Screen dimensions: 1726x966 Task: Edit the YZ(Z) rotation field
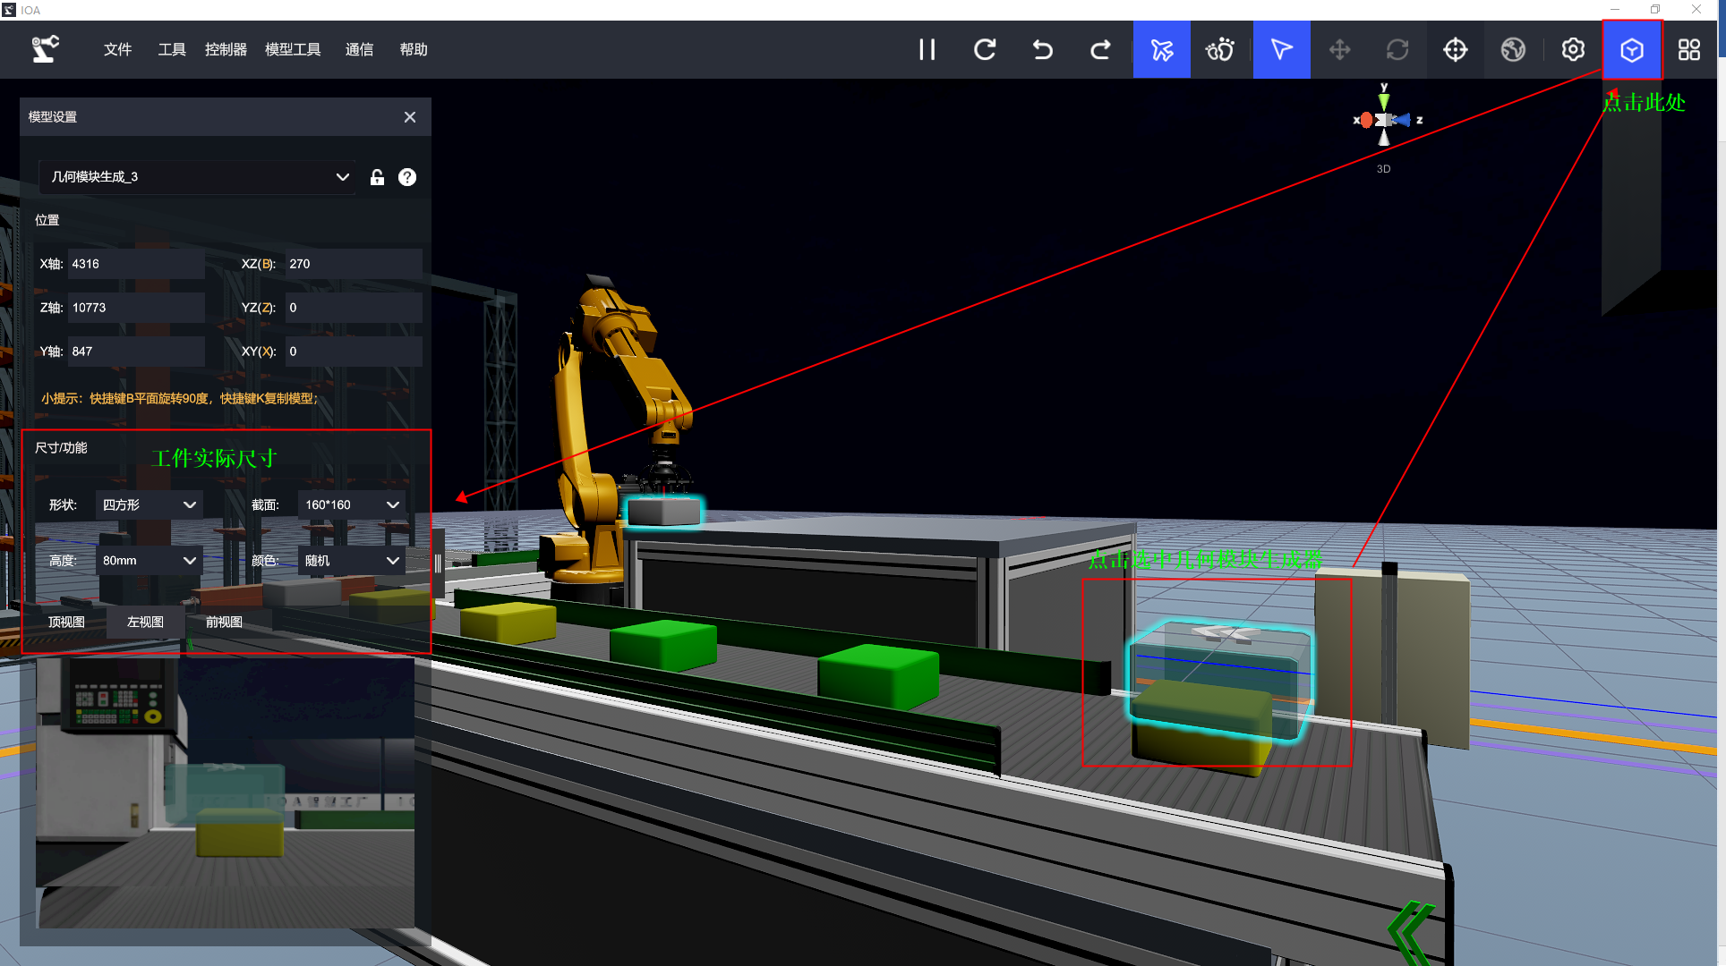click(x=354, y=308)
